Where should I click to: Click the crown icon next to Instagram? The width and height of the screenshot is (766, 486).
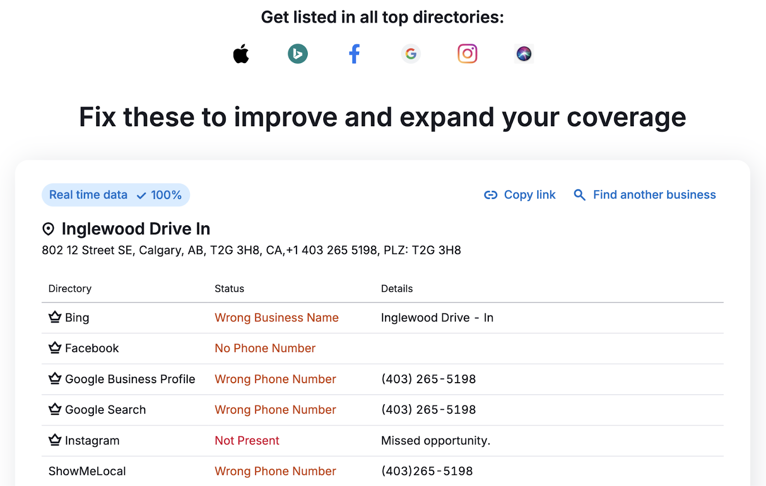pos(54,440)
